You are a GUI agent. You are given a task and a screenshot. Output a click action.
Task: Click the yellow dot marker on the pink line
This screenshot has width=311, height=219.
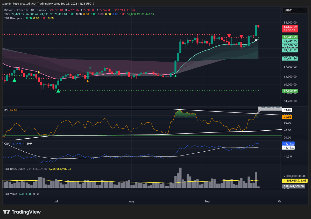tap(39, 72)
